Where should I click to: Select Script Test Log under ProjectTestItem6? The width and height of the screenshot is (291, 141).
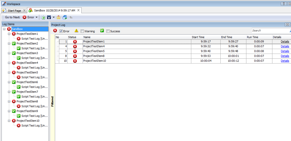pos(34,87)
